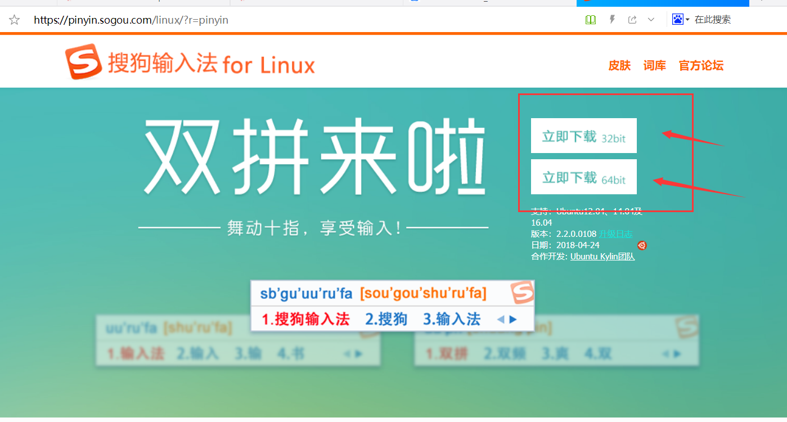Click the small Ubuntu logo icon near date

pos(642,245)
